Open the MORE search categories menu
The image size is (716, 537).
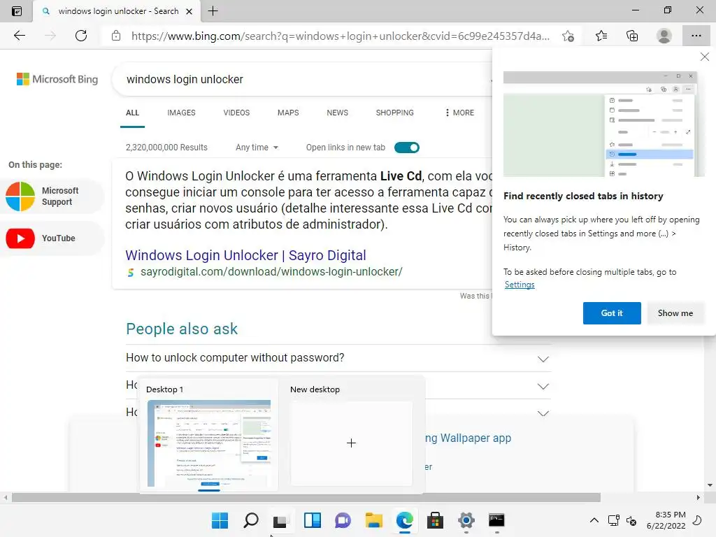(459, 113)
